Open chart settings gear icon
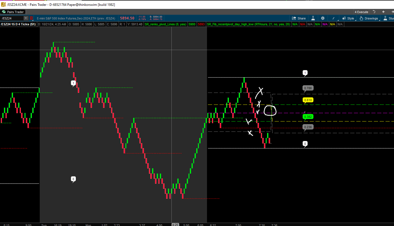This screenshot has height=226, width=394. coord(323,18)
